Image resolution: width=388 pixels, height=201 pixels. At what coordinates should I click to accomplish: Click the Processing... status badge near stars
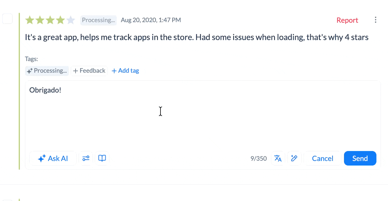point(98,20)
